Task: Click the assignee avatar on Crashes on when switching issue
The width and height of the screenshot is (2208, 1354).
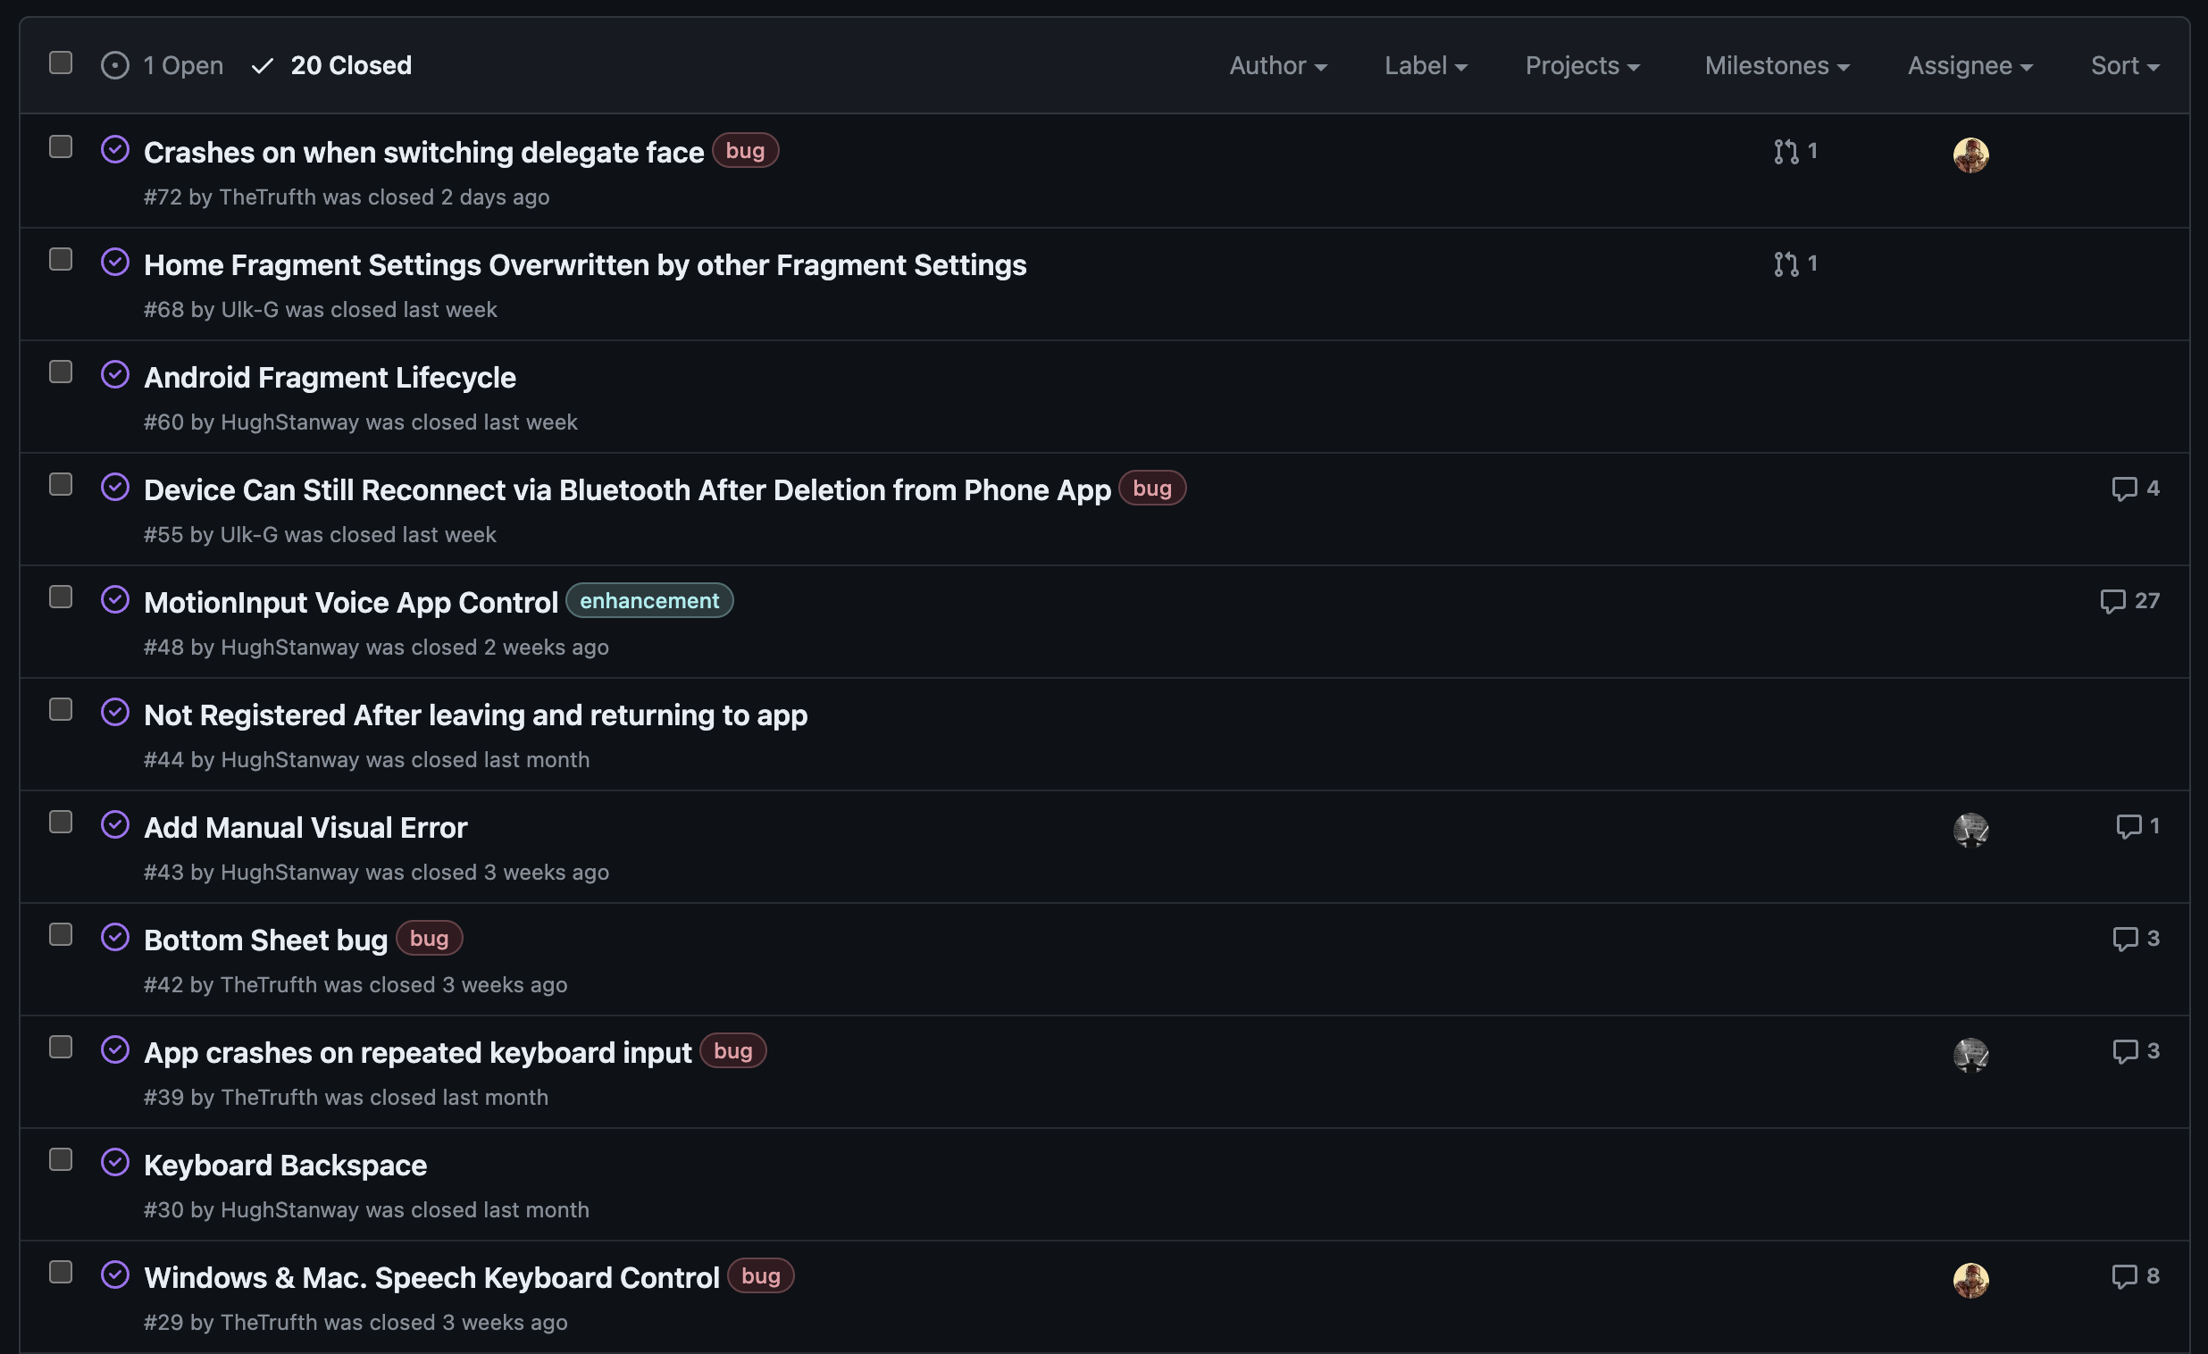Action: point(1970,155)
